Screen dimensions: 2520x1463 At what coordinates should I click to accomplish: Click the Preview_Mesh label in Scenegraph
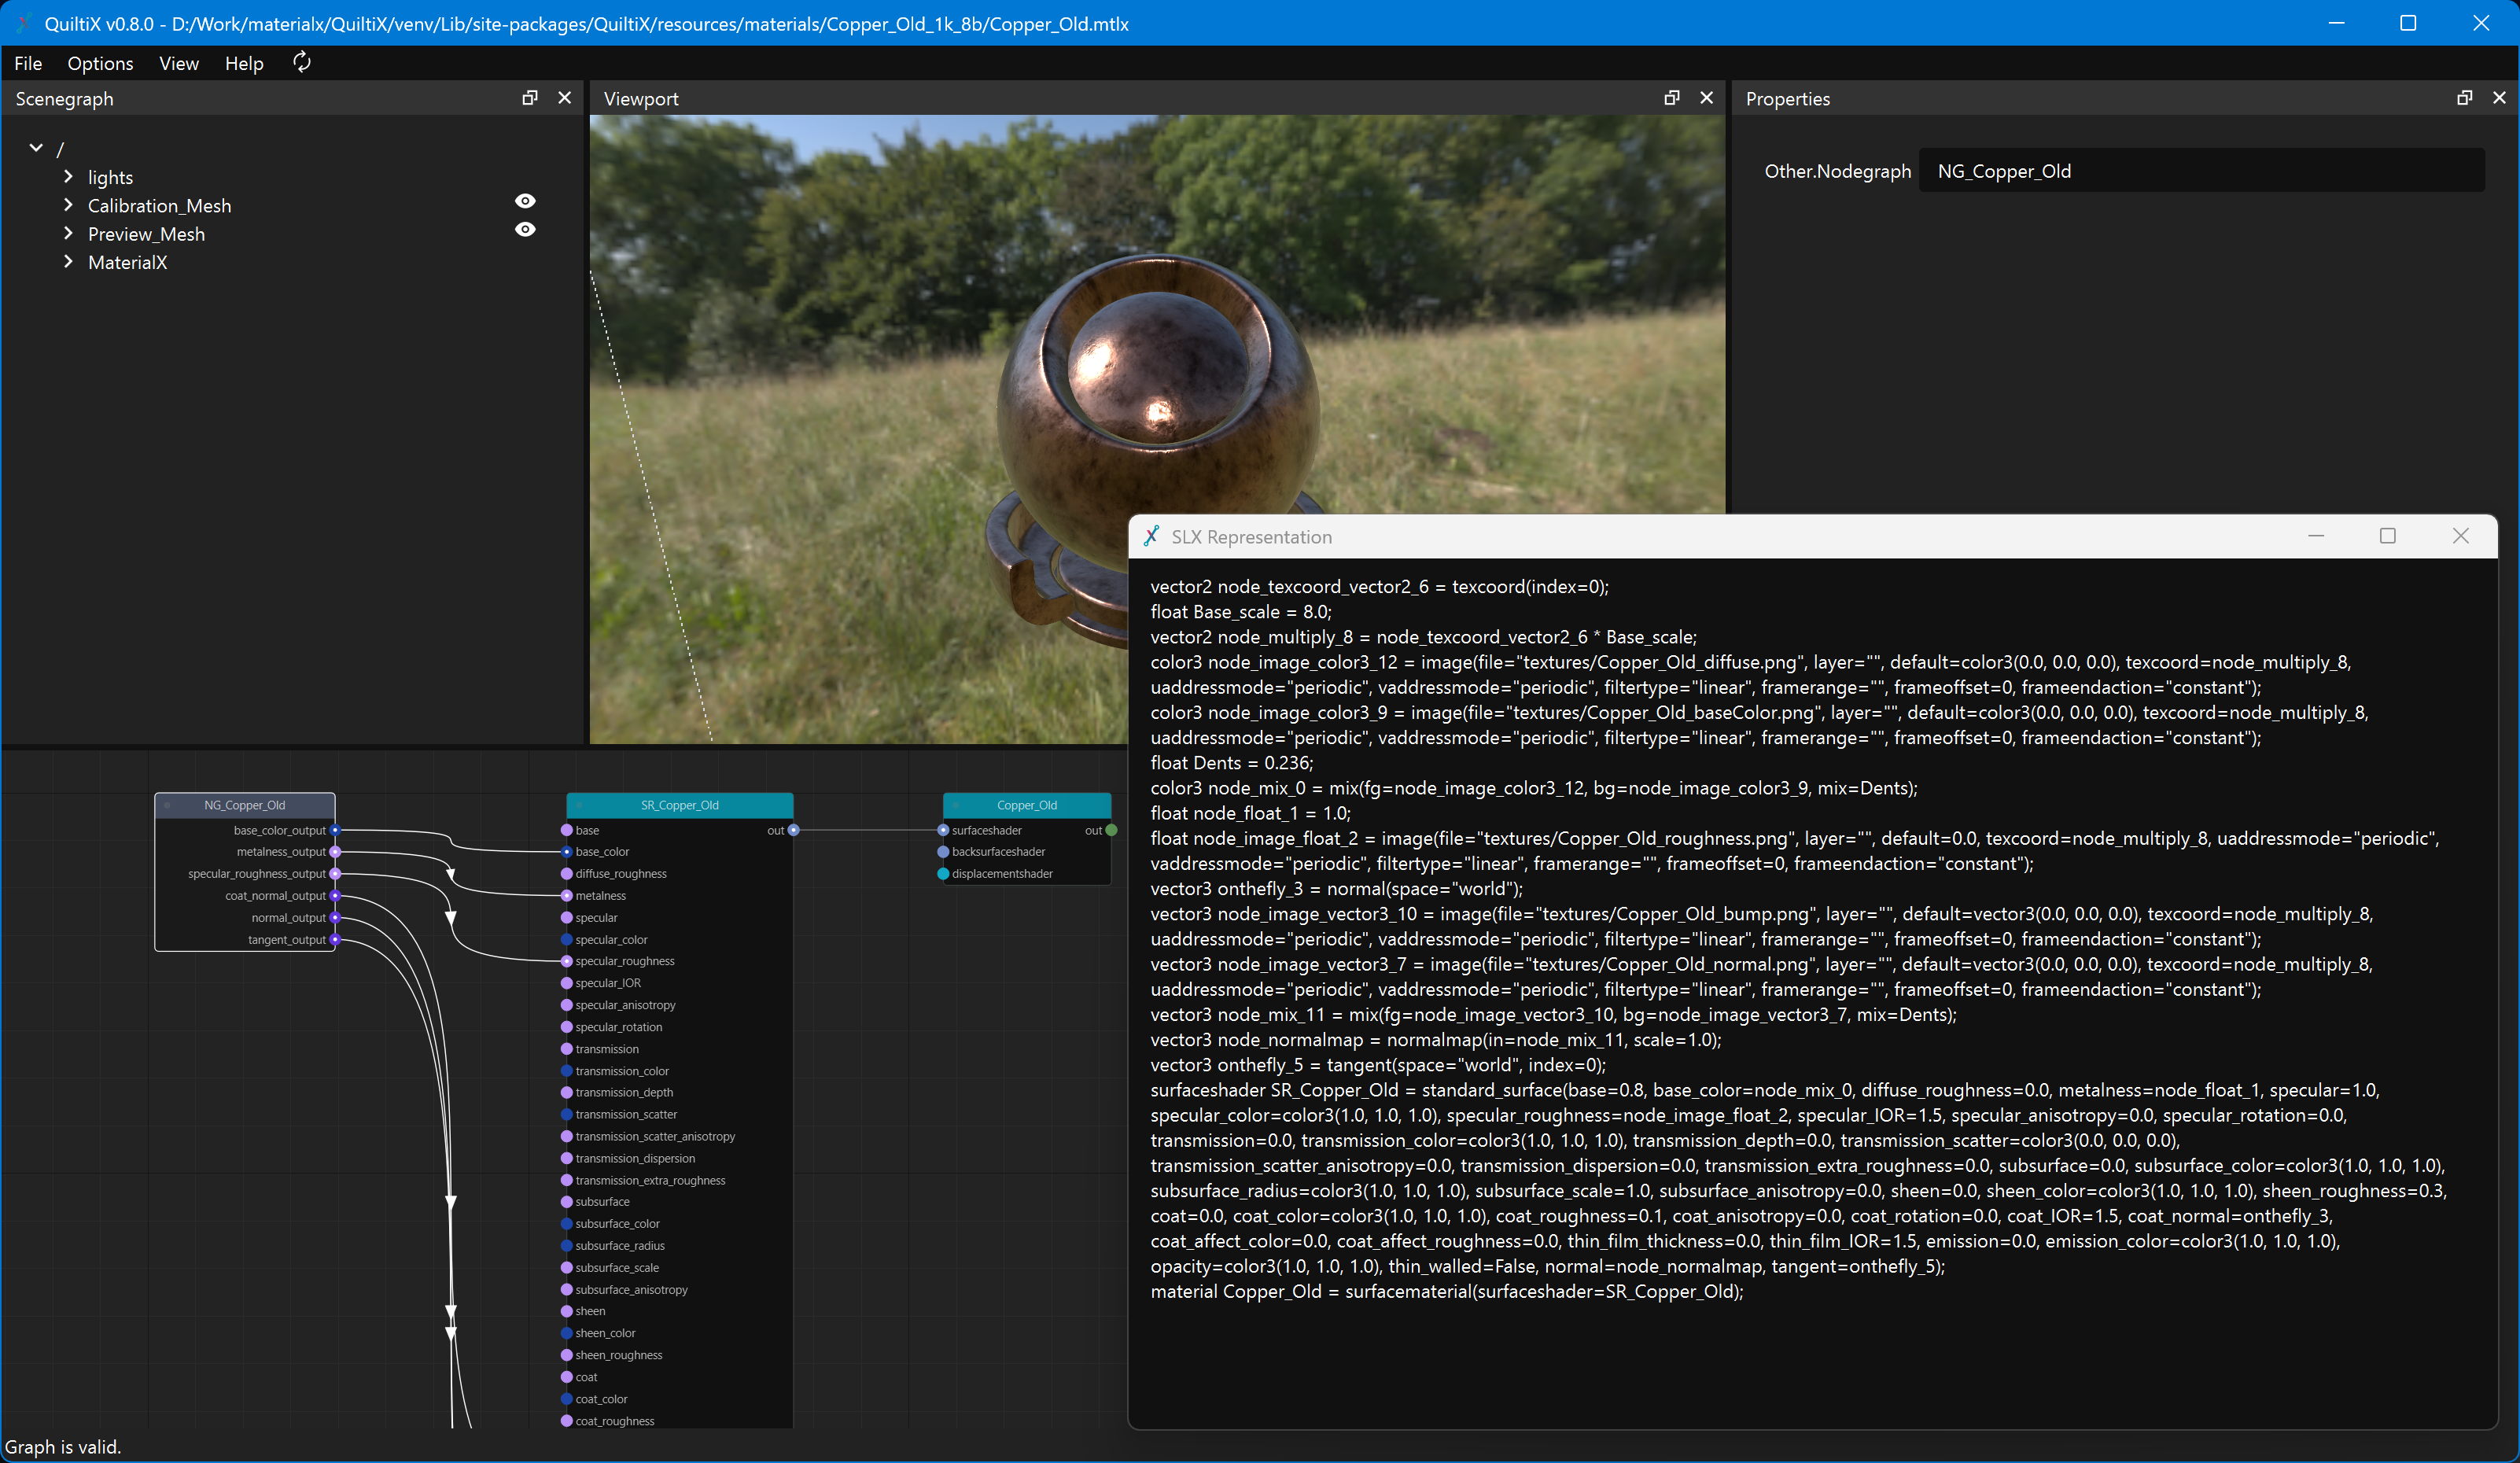click(x=146, y=234)
